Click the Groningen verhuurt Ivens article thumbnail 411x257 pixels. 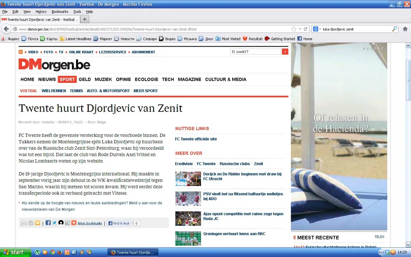pos(188,238)
